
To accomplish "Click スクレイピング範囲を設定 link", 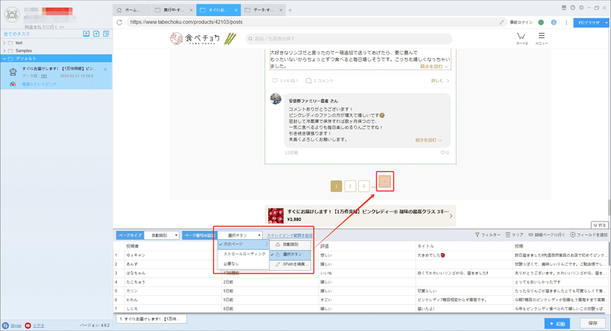I will [289, 235].
